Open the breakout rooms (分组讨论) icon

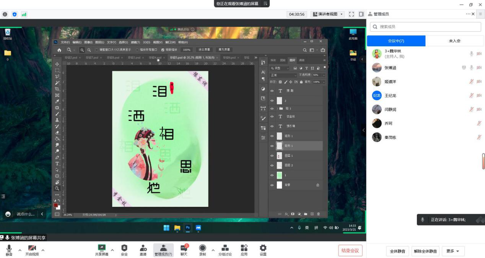(x=225, y=250)
